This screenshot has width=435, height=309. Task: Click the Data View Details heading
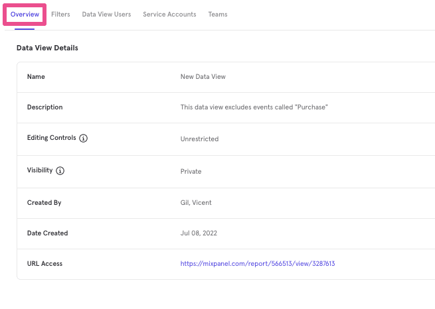pos(47,48)
